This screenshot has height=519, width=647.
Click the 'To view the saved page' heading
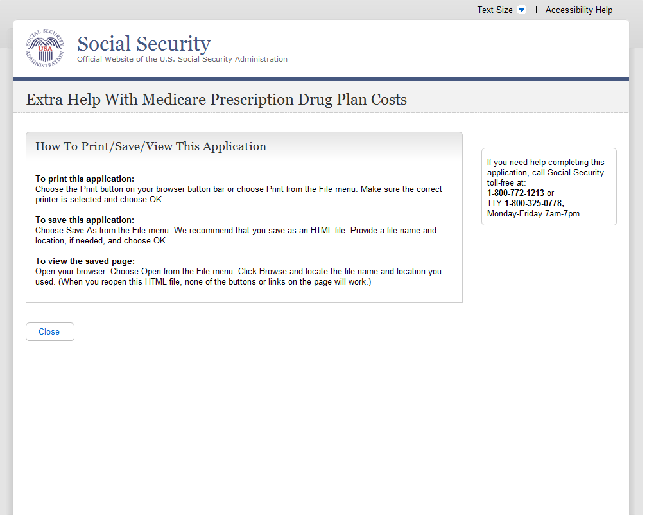point(85,261)
